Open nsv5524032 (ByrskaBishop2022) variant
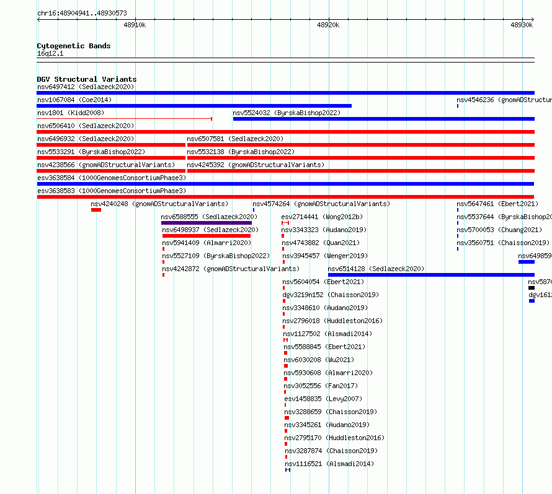 (287, 113)
